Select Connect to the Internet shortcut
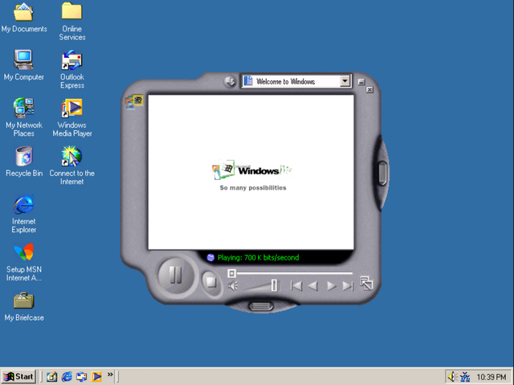 [72, 166]
